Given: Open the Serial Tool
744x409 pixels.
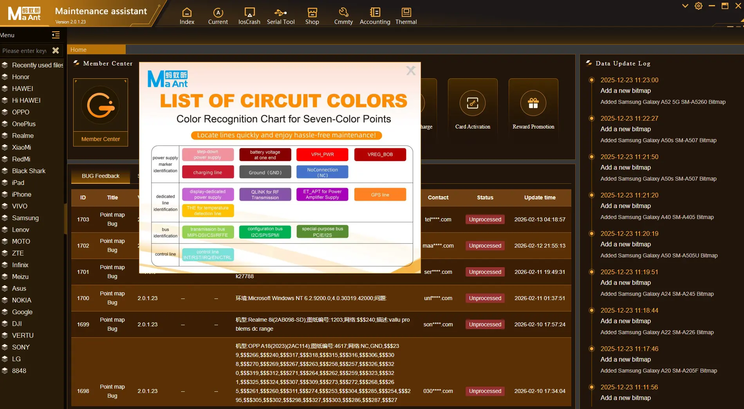Looking at the screenshot, I should point(281,16).
